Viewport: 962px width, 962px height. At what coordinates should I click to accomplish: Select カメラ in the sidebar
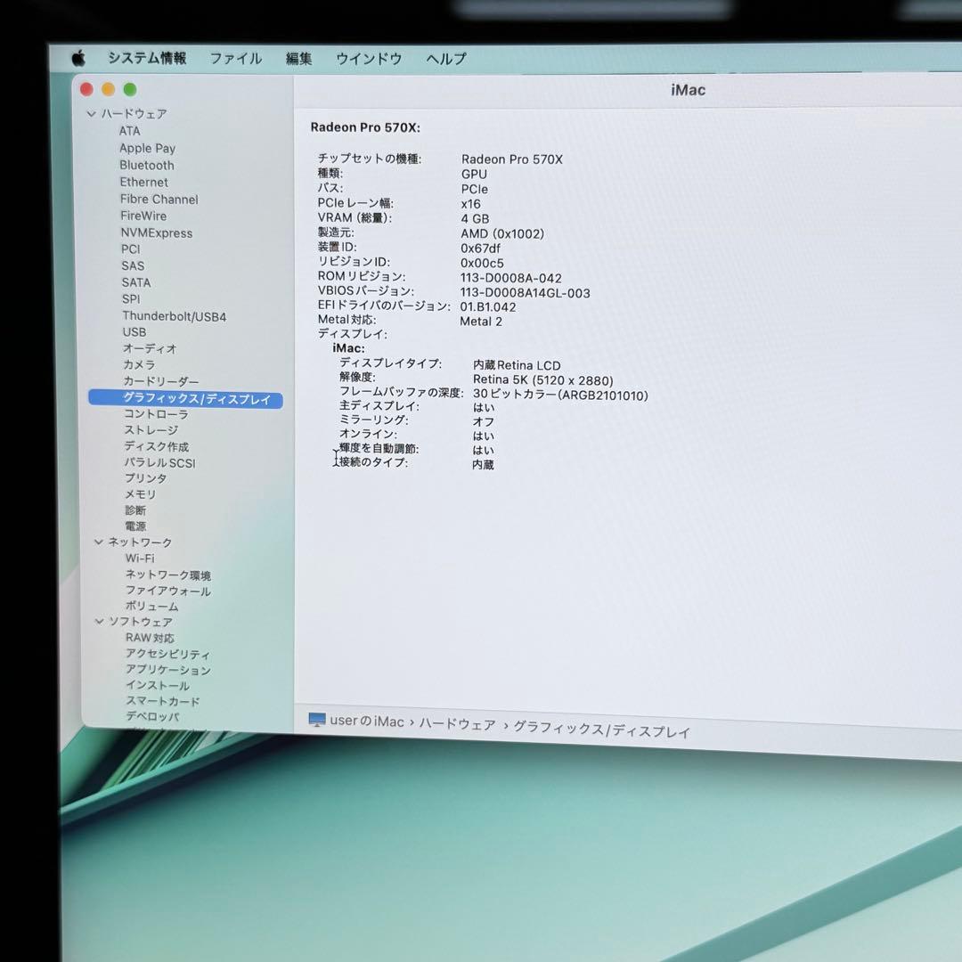139,364
